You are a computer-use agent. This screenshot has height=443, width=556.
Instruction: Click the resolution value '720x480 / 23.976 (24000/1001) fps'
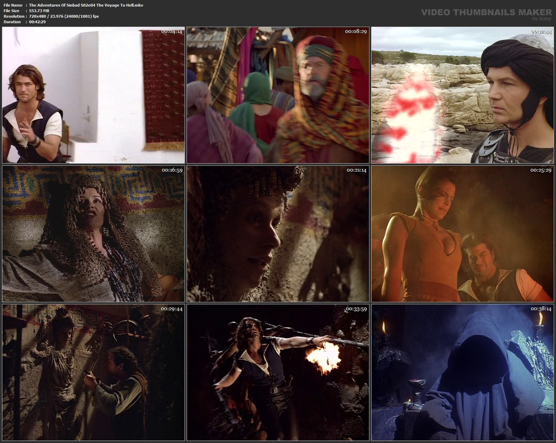pos(64,16)
